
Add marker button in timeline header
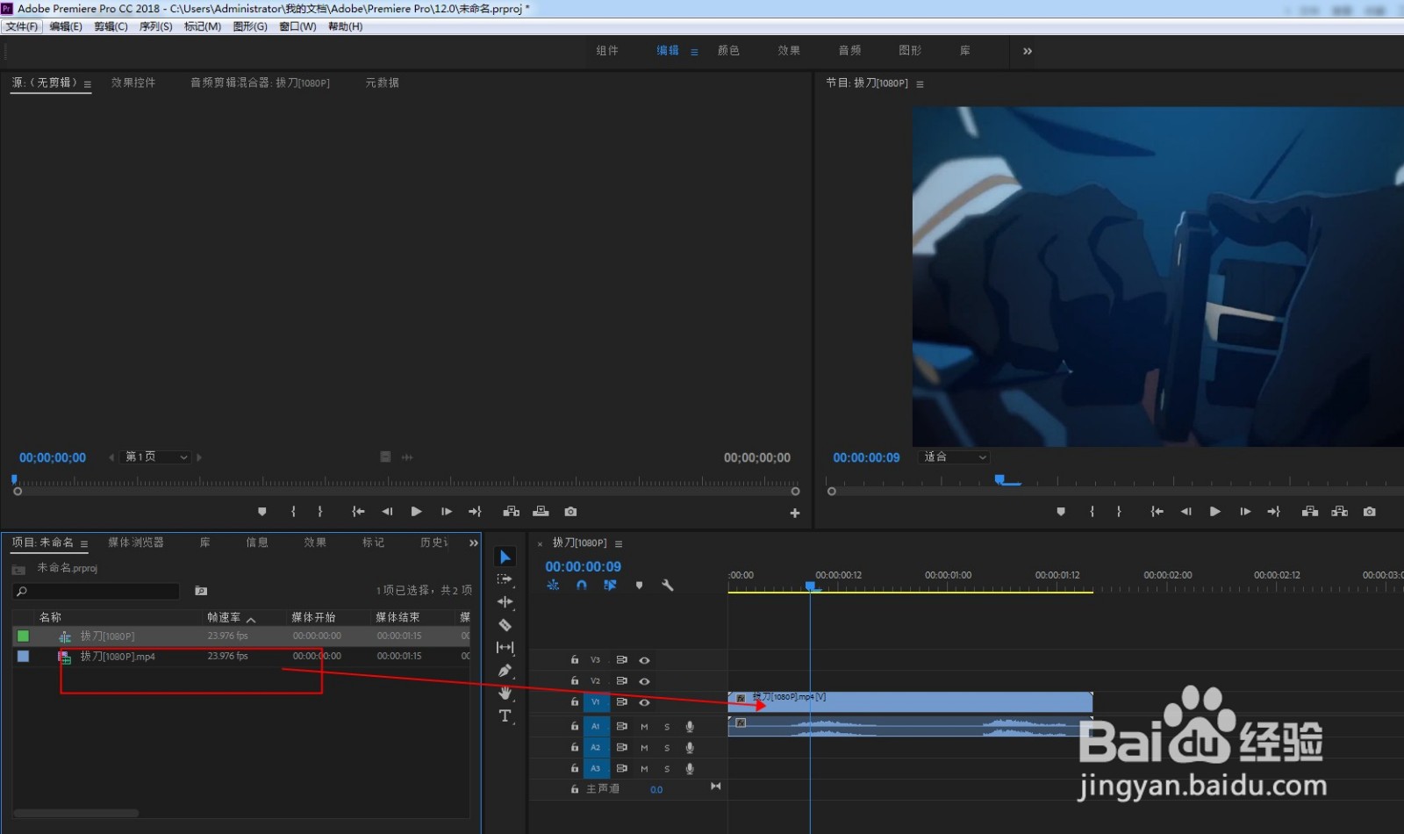click(639, 585)
